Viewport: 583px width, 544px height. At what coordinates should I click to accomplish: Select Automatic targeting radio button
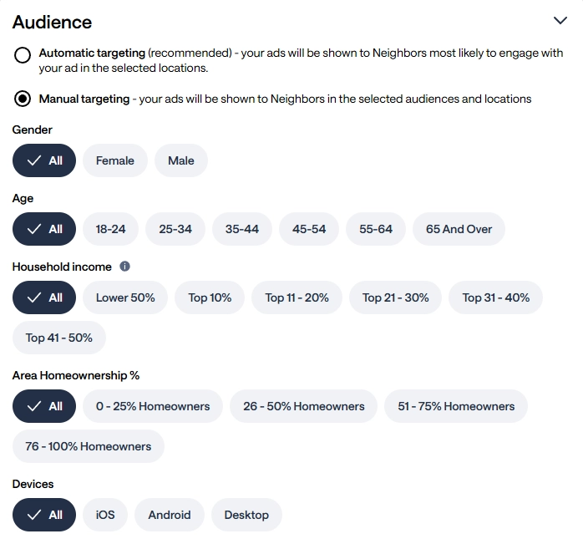[23, 55]
